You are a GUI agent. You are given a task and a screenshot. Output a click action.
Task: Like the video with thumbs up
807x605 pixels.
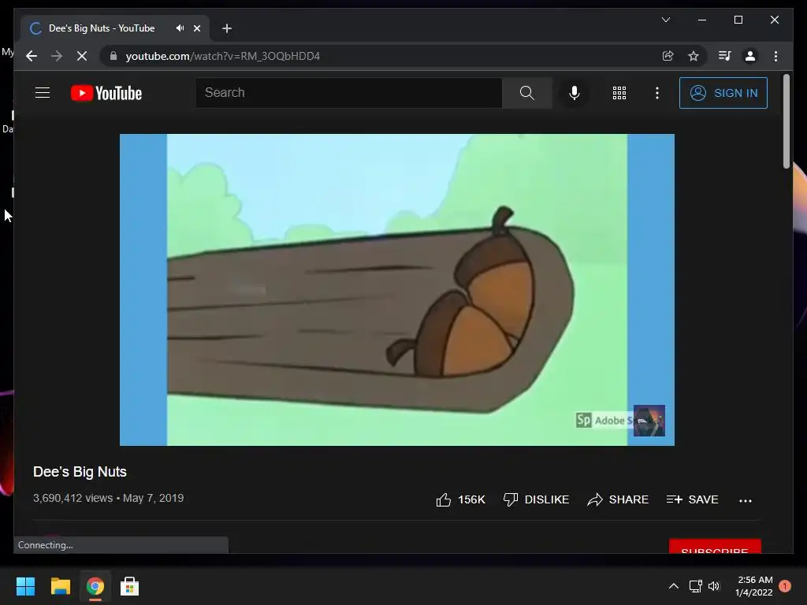(460, 499)
